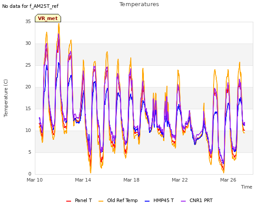Click the Mar 10 x-axis label
Image resolution: width=279 pixels, height=209 pixels.
[x=35, y=180]
